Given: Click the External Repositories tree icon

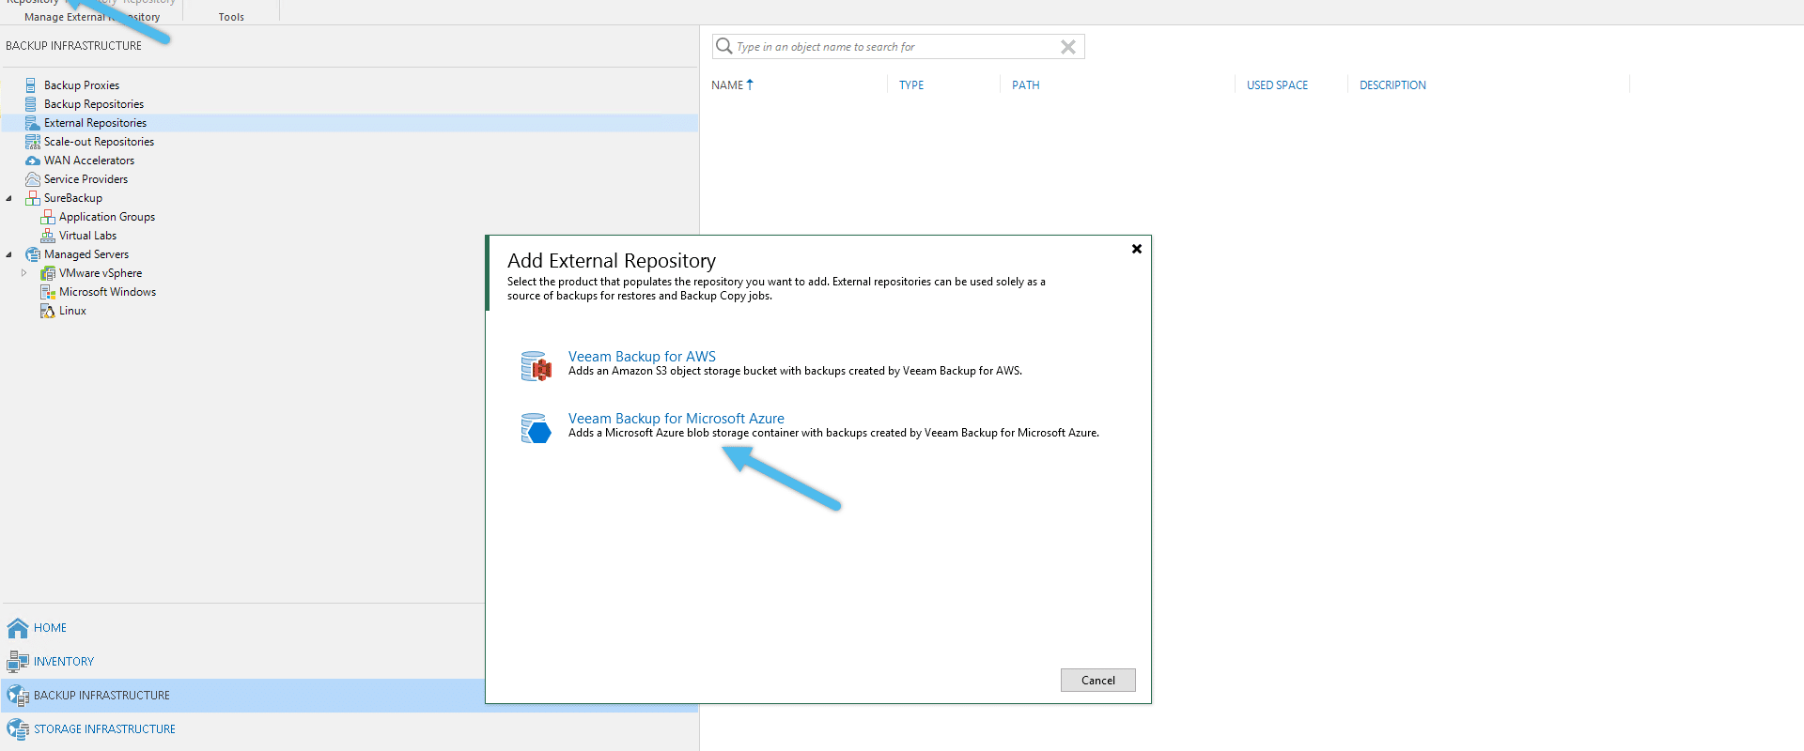Looking at the screenshot, I should tap(32, 123).
